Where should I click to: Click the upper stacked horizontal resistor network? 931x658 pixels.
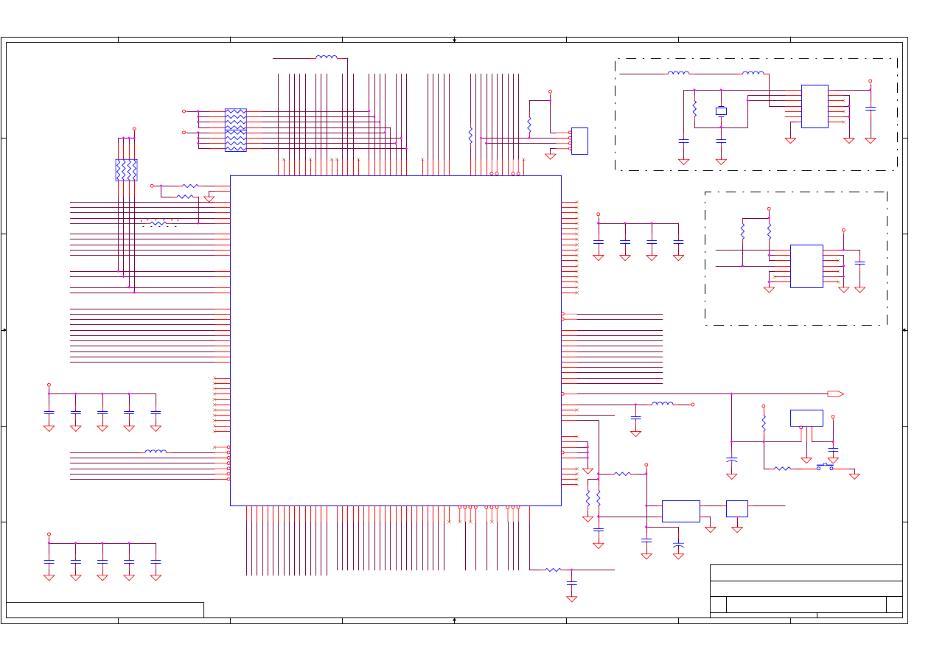click(235, 118)
